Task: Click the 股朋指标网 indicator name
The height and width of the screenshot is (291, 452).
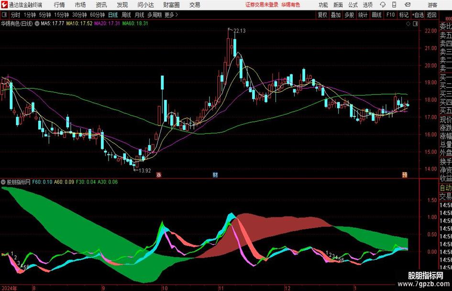Action: point(19,182)
